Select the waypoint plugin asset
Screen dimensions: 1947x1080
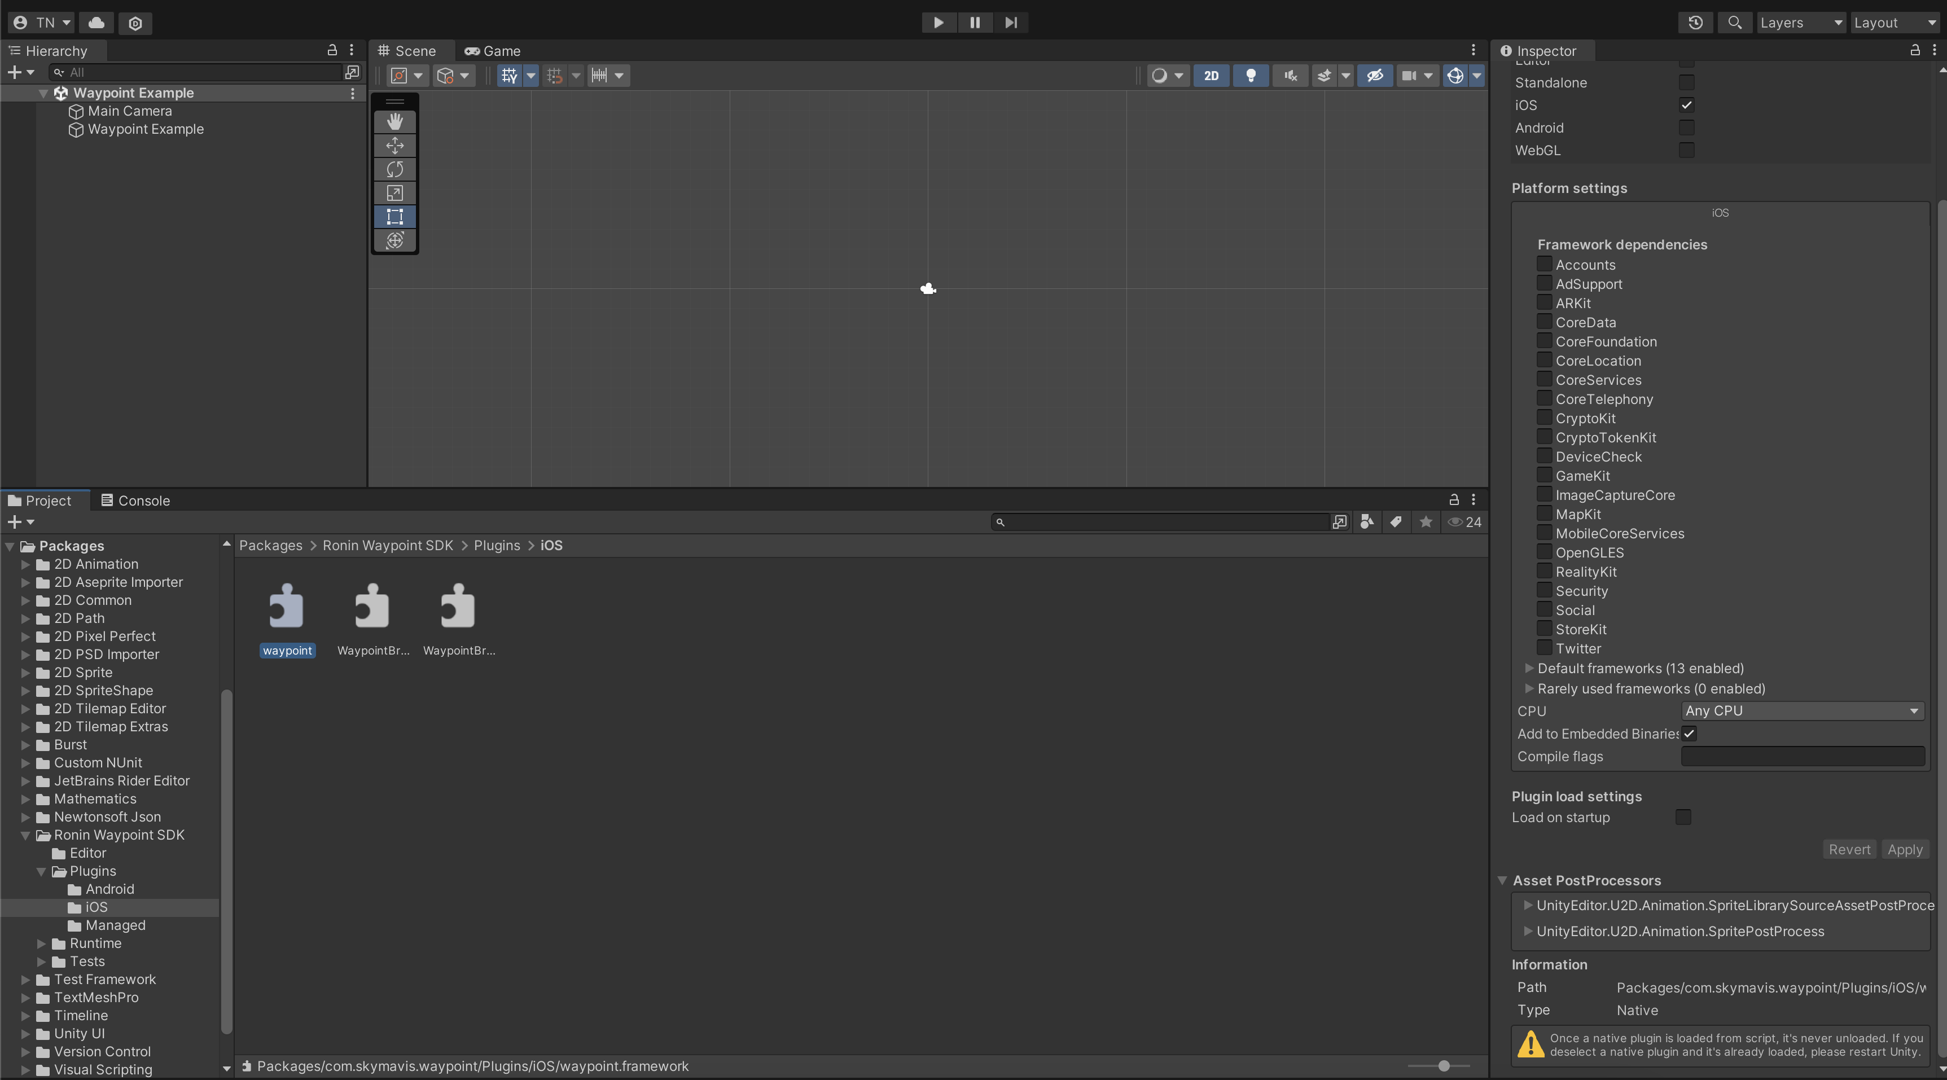tap(287, 620)
